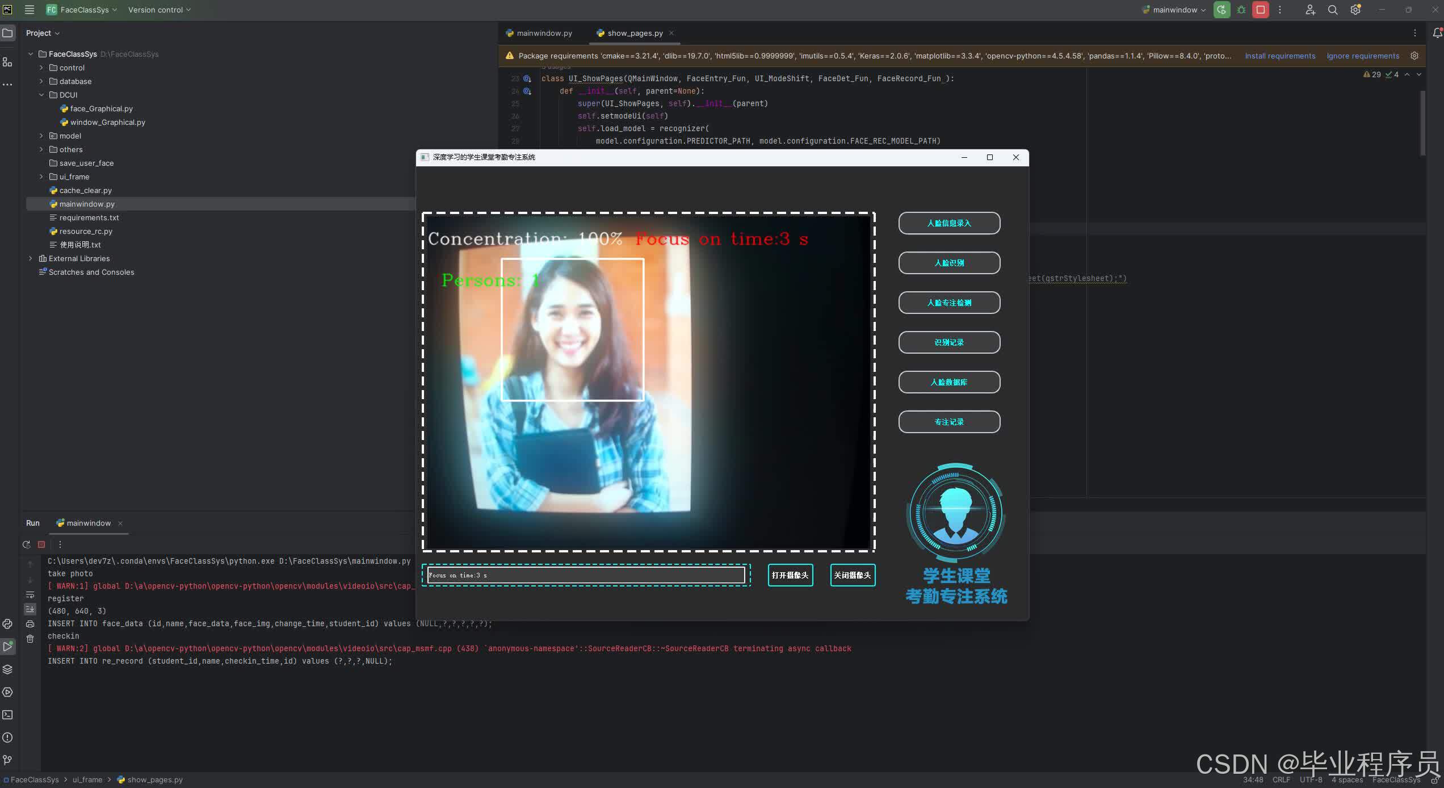Show more tool windows ellipsis in left sidebar
Image resolution: width=1444 pixels, height=788 pixels.
[x=7, y=85]
